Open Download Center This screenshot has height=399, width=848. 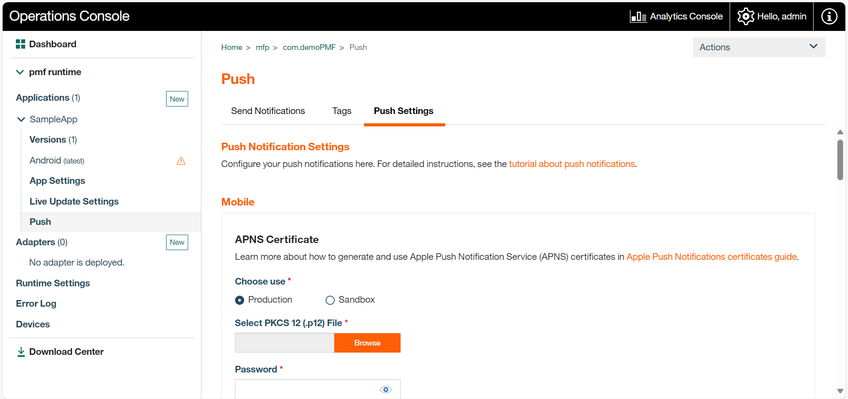66,352
